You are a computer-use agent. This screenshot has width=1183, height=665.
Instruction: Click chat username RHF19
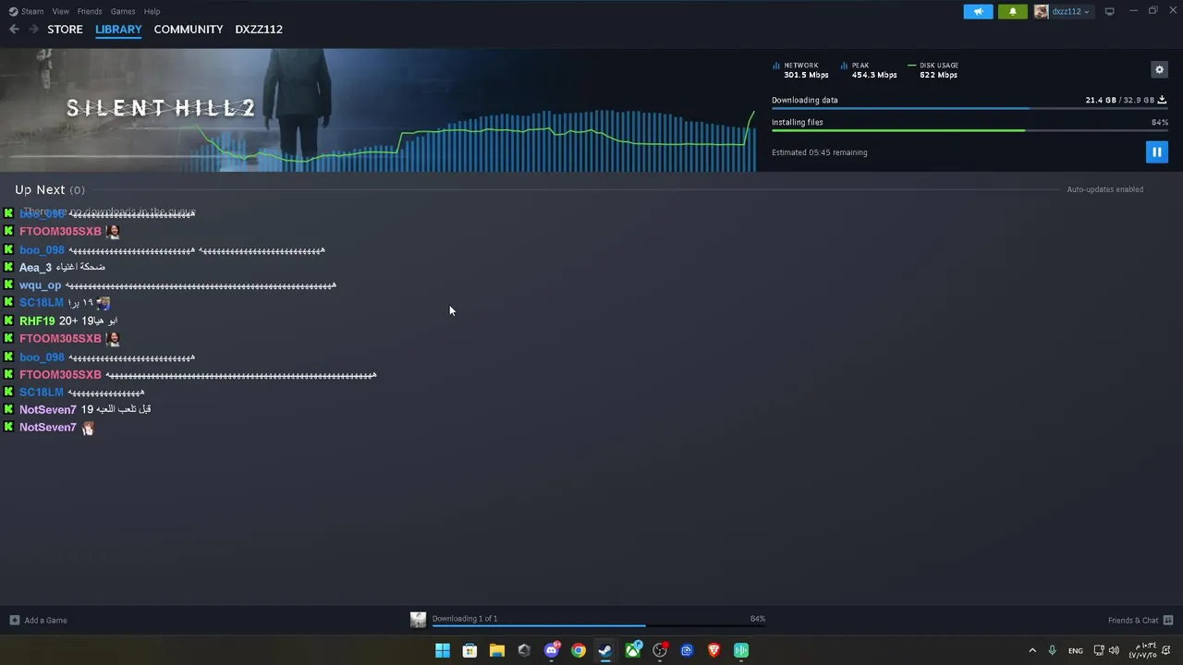click(x=37, y=321)
